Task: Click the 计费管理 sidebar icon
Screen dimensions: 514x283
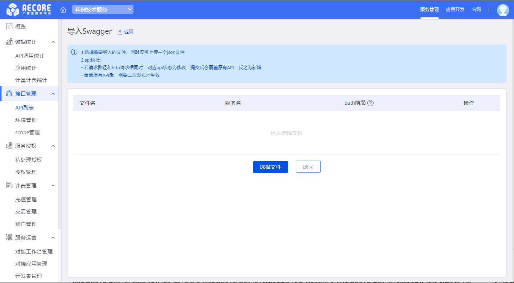Action: point(9,185)
